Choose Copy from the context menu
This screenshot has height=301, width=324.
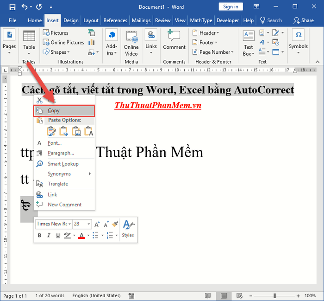point(64,111)
